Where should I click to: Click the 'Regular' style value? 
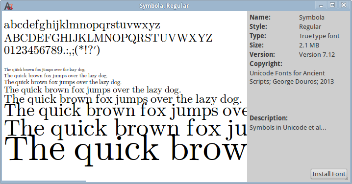310,26
